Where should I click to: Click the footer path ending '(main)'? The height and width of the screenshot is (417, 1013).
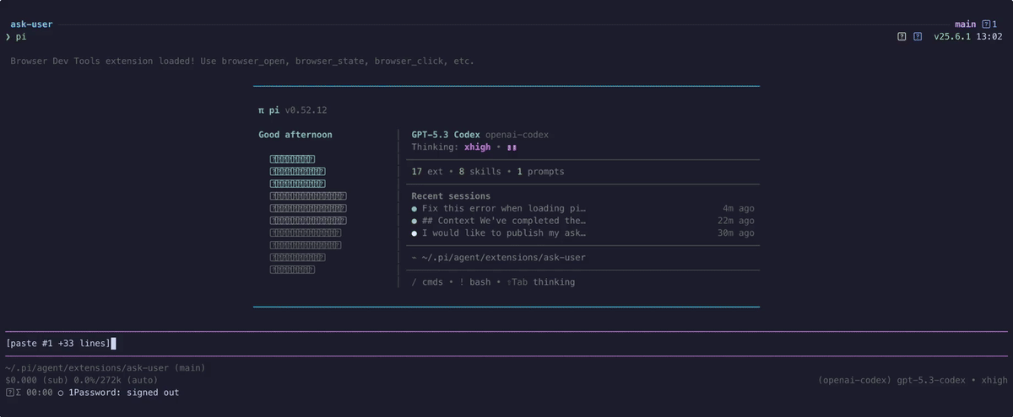(x=106, y=368)
